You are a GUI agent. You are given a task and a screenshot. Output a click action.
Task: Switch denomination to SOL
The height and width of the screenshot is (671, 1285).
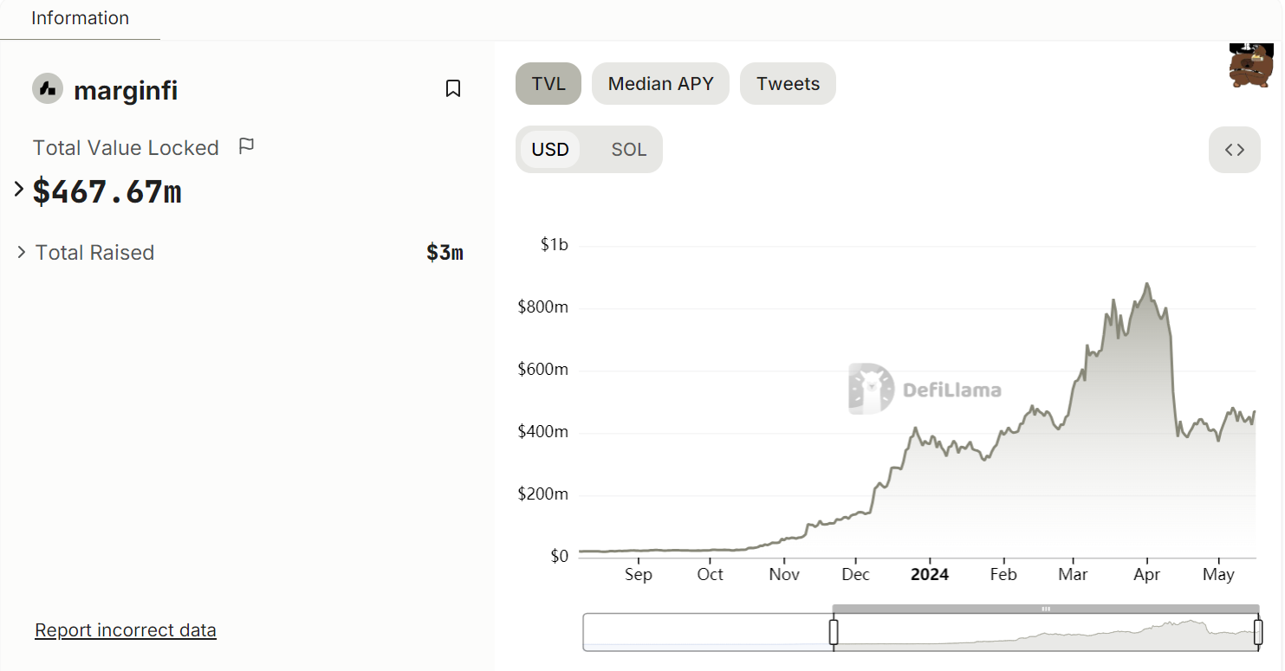point(629,150)
